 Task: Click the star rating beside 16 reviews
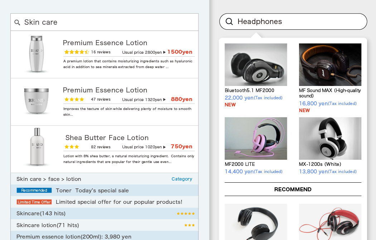(77, 52)
